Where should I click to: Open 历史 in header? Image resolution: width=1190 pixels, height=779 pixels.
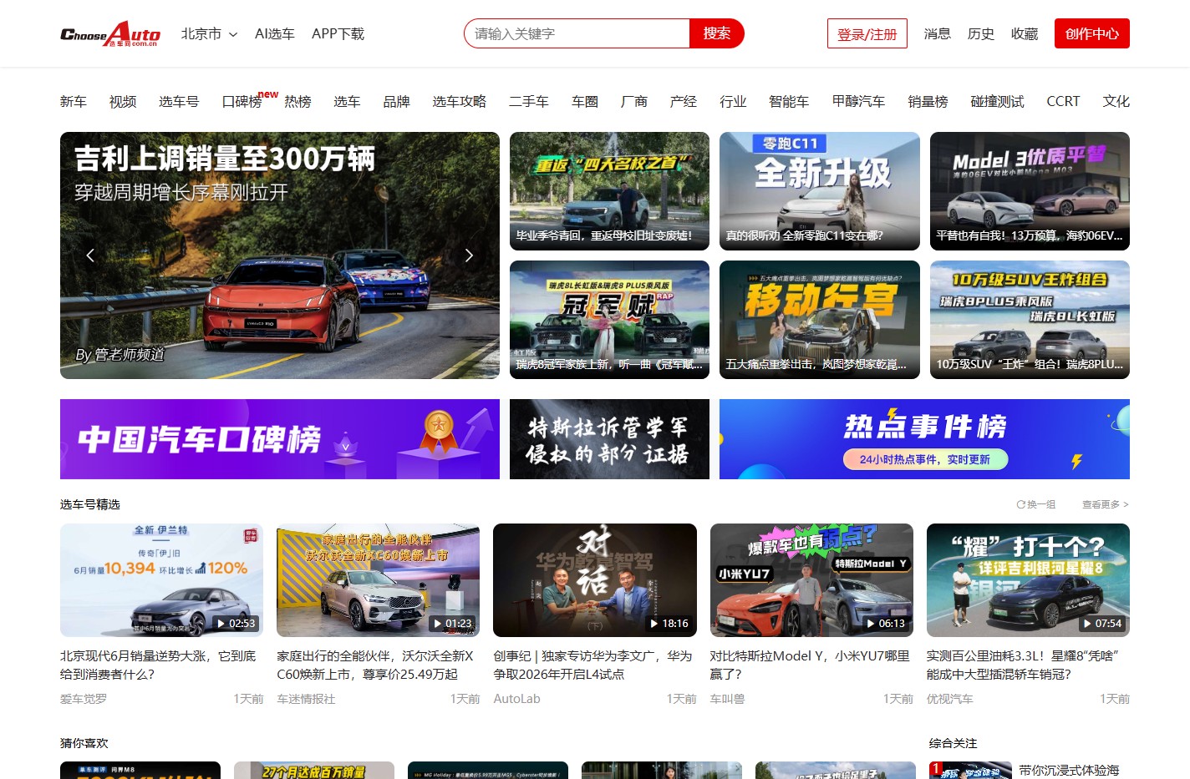tap(981, 34)
